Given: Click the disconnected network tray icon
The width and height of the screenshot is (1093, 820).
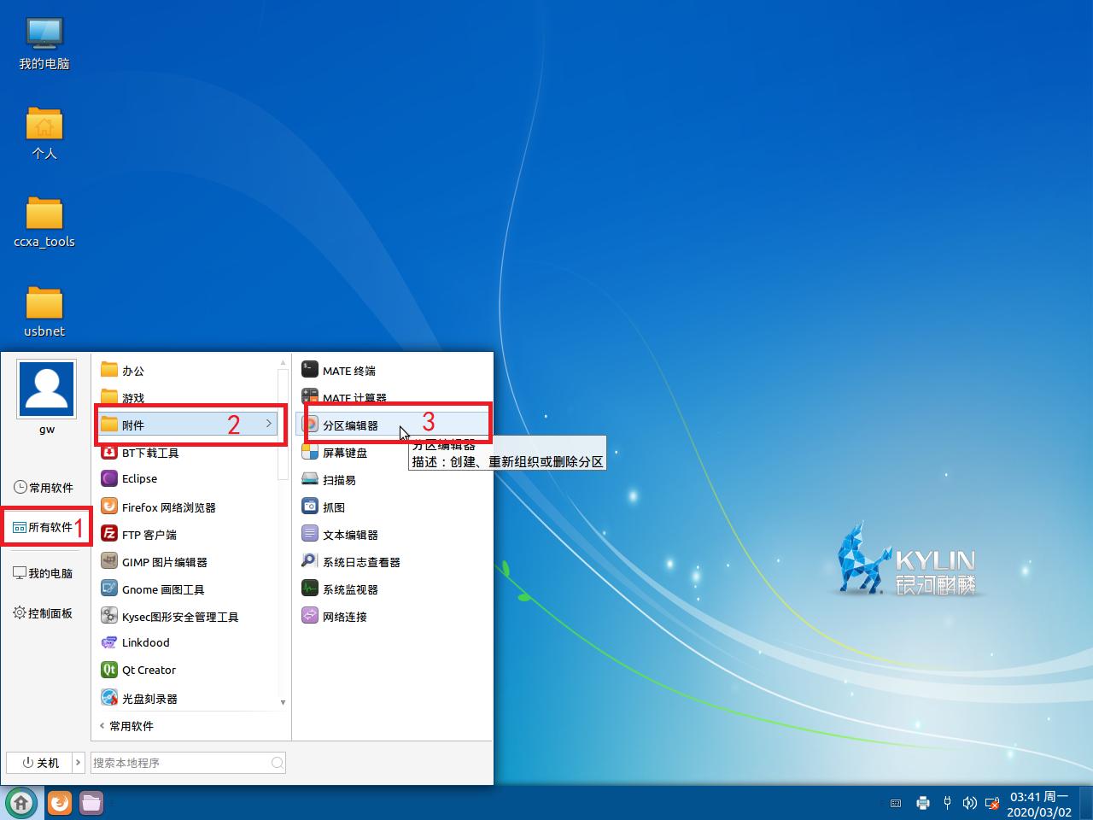Looking at the screenshot, I should pos(992,803).
